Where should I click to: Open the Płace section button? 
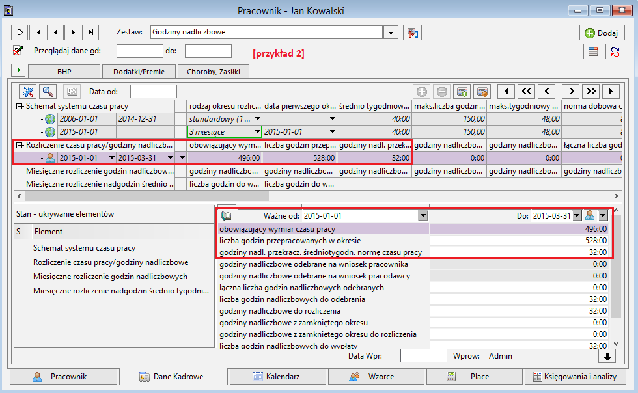pos(474,377)
